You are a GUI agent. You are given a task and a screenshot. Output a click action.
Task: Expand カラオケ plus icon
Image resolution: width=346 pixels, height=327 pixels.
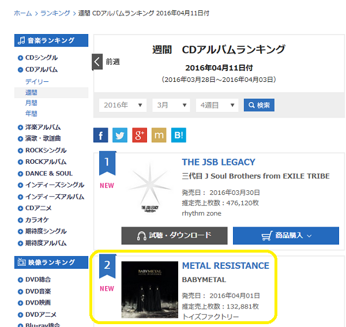pos(20,220)
